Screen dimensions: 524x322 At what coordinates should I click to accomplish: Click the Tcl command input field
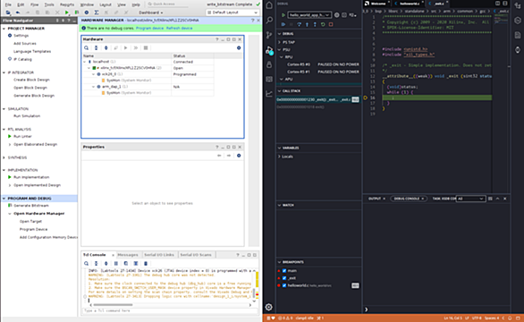tap(170, 310)
